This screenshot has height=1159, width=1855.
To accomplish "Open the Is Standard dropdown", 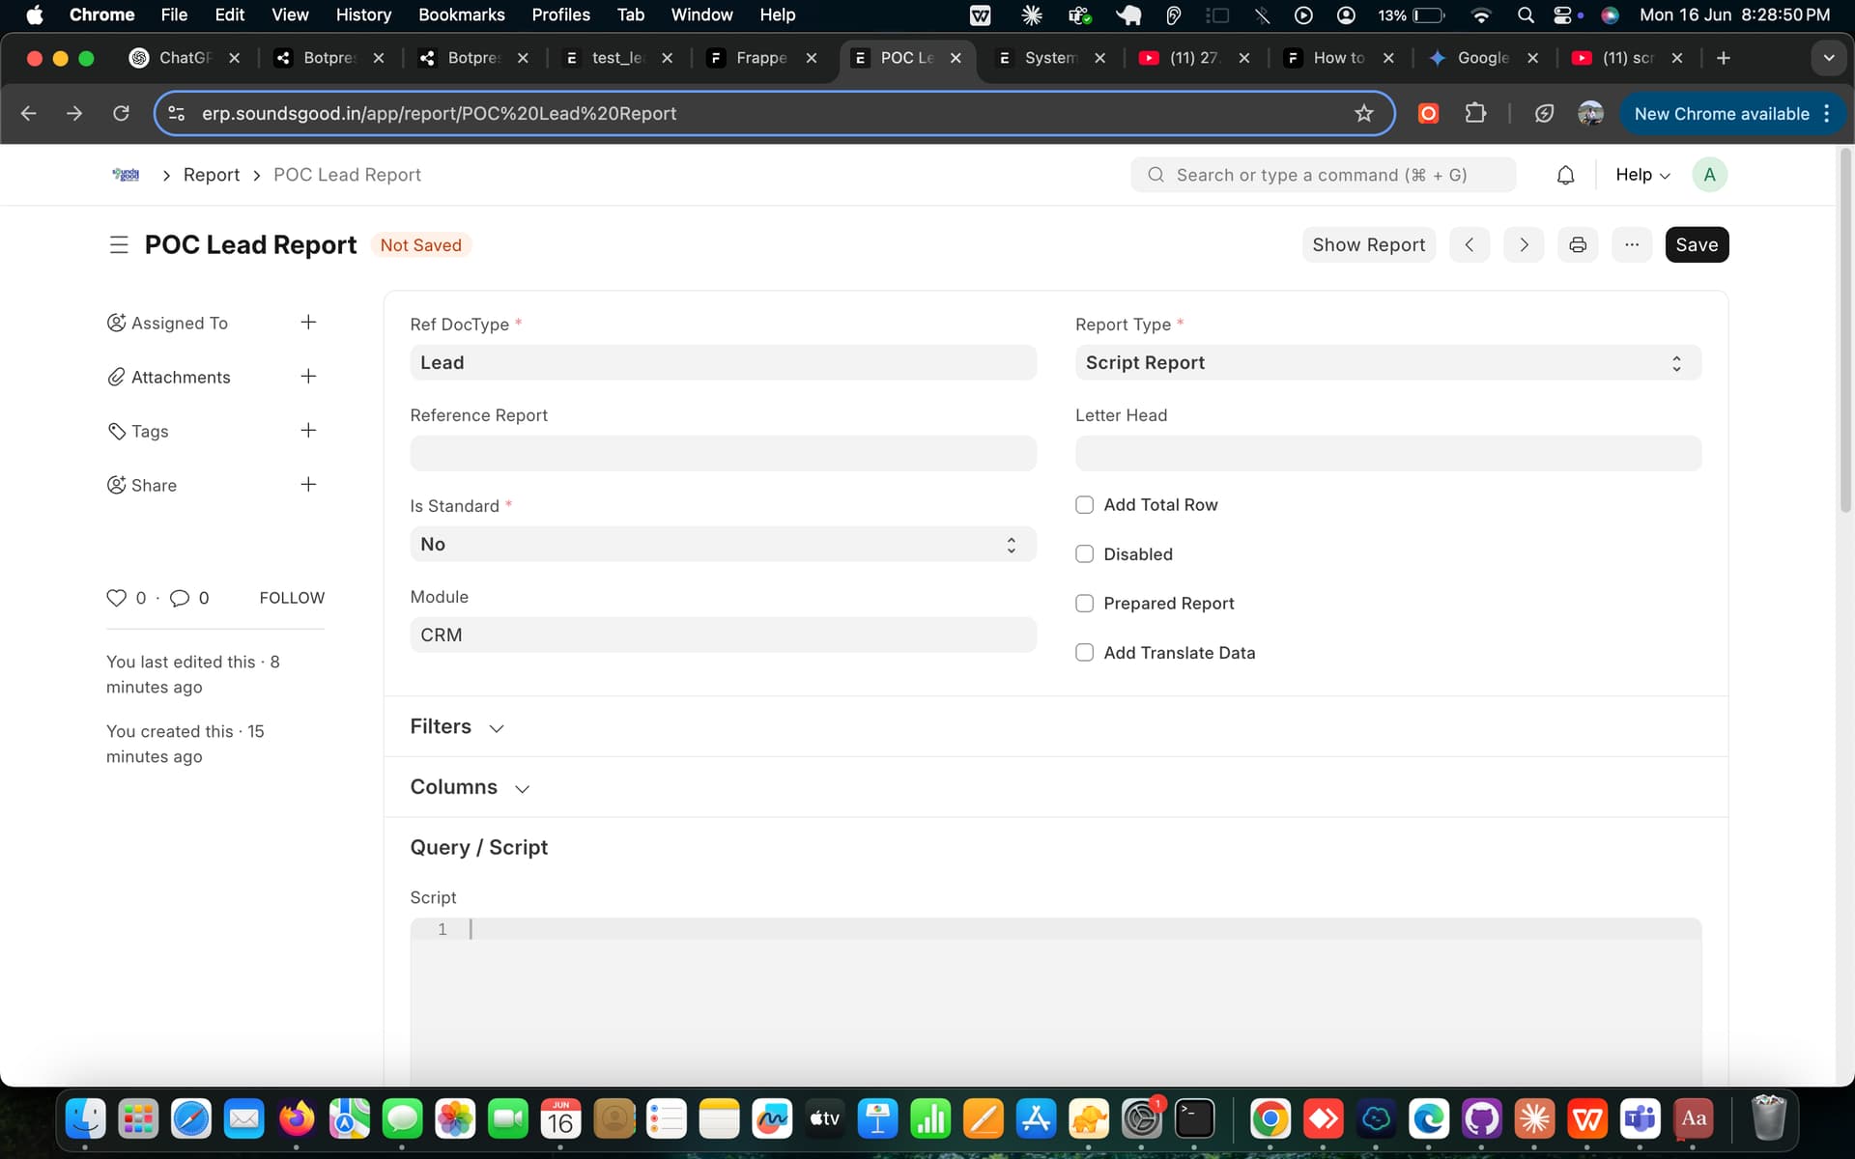I will tap(723, 545).
